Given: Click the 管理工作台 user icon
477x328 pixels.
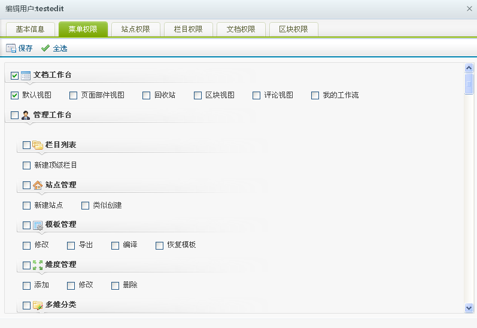Looking at the screenshot, I should pyautogui.click(x=26, y=115).
